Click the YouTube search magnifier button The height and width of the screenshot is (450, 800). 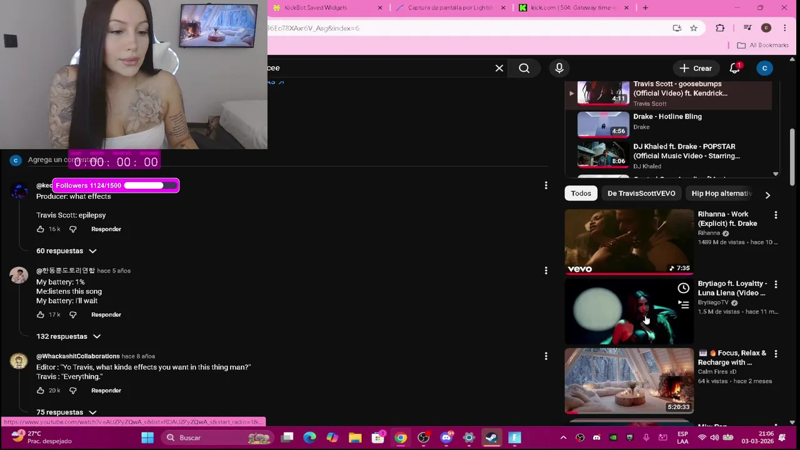[524, 68]
